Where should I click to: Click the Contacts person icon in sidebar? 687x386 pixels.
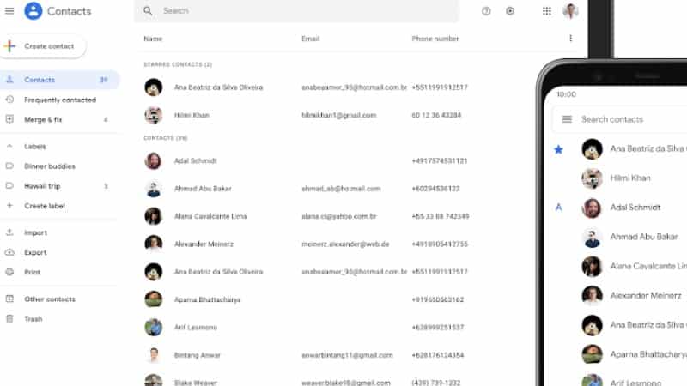tap(9, 80)
